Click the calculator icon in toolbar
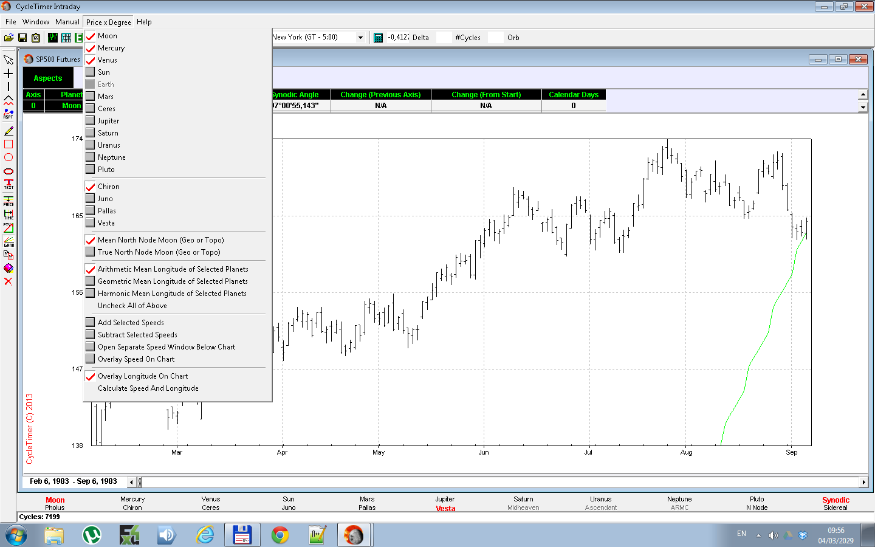Image resolution: width=875 pixels, height=547 pixels. click(x=378, y=38)
